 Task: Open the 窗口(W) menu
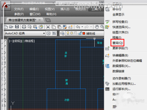click(35, 14)
